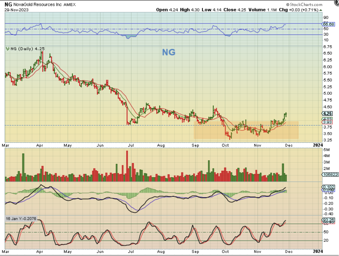This screenshot has width=339, height=256.
Task: Click Aug on the bottom date axis
Action: click(x=161, y=252)
